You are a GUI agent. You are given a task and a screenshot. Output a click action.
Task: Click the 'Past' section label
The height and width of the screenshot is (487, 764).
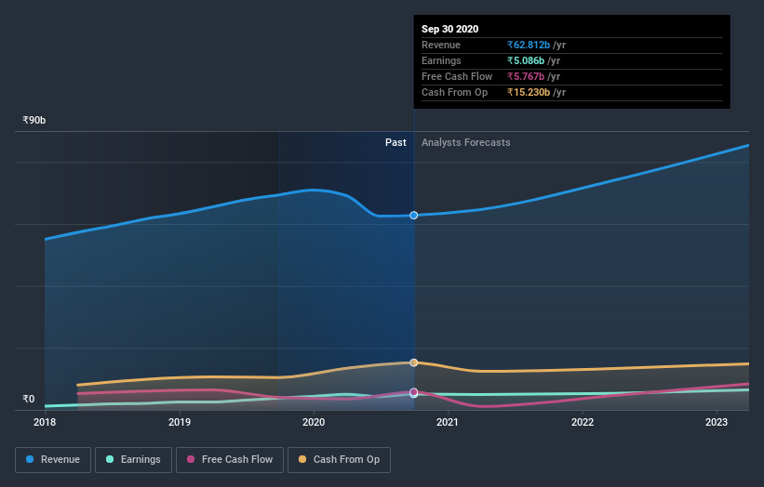click(x=395, y=142)
